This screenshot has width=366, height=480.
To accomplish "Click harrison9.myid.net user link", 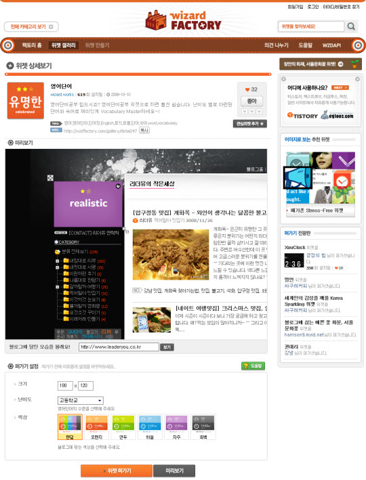I will pos(304,334).
